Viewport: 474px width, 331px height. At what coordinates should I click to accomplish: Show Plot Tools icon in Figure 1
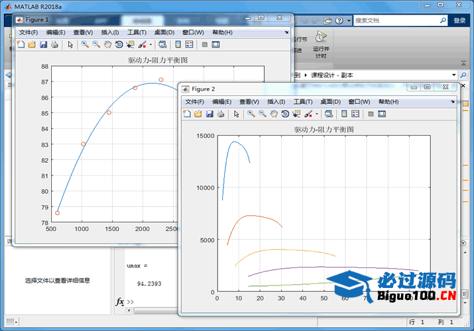pyautogui.click(x=215, y=44)
